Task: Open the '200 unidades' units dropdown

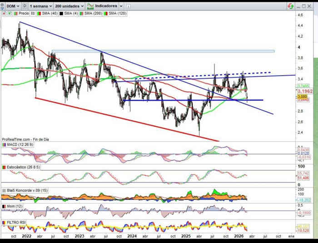Action: click(69, 6)
